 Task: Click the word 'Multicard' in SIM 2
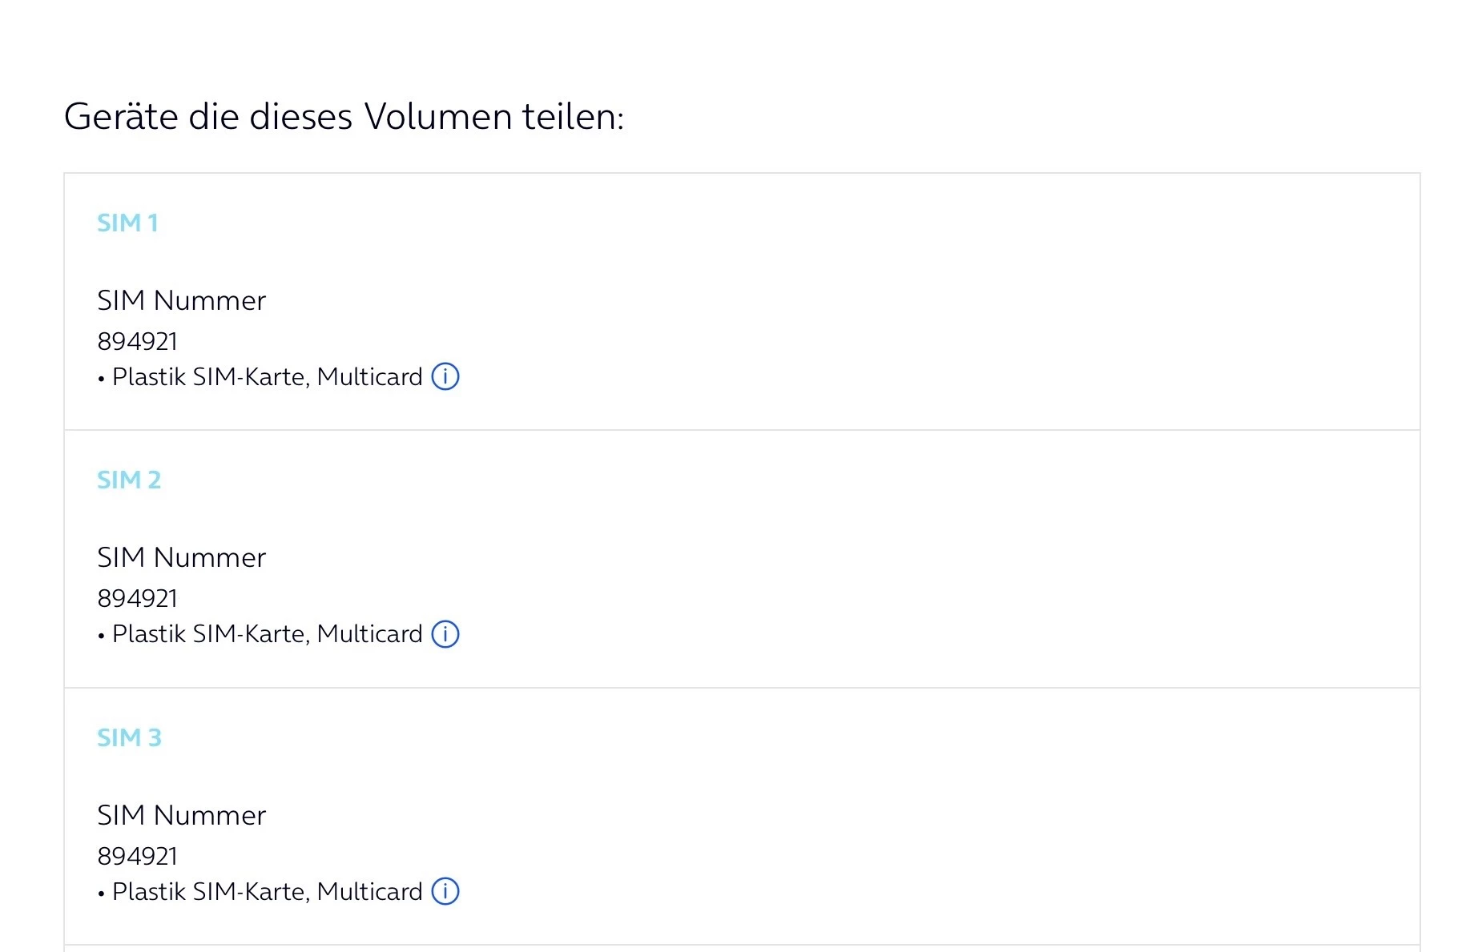coord(369,634)
